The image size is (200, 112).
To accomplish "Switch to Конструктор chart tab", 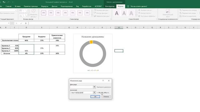I will (x=110, y=6).
